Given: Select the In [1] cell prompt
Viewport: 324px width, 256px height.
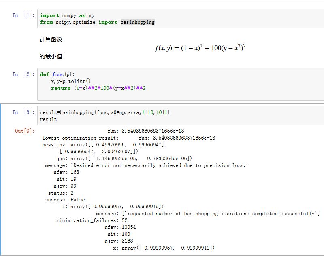Looking at the screenshot, I should tap(23, 15).
